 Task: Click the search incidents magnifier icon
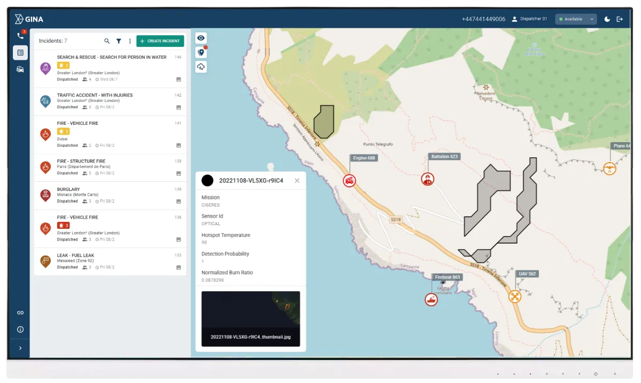pos(107,41)
